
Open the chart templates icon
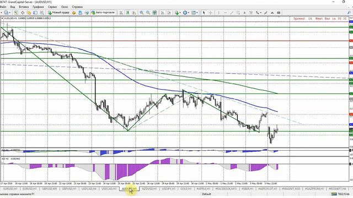point(194,13)
